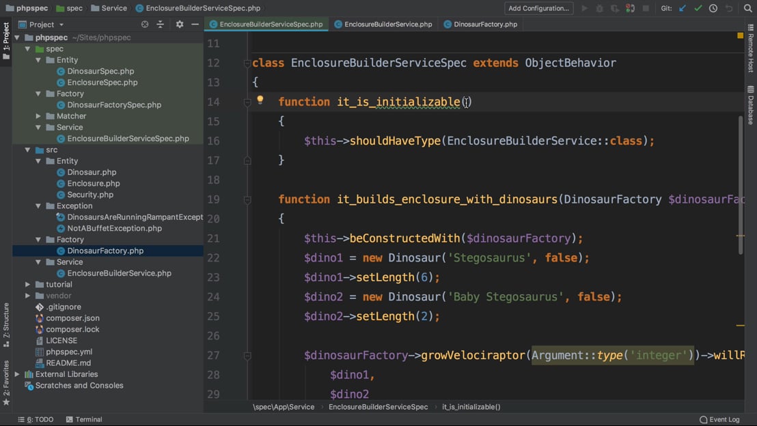
Task: Click Git Update Project arrow icon
Action: coord(683,8)
